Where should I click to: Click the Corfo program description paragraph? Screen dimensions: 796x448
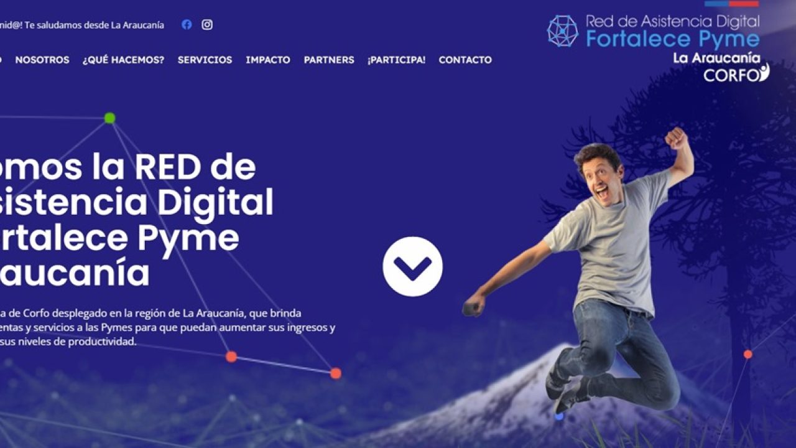(168, 327)
